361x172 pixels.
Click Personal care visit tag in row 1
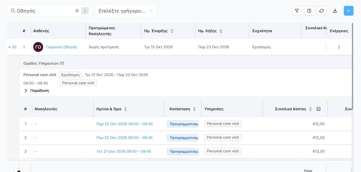pos(223,124)
